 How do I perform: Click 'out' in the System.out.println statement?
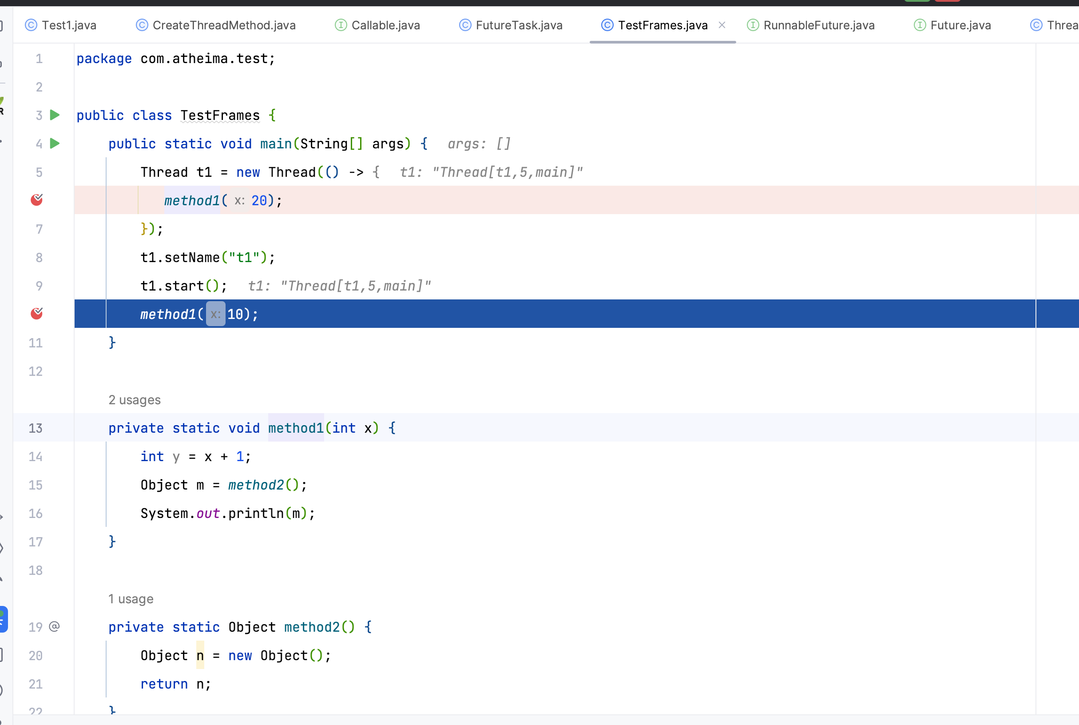coord(208,514)
